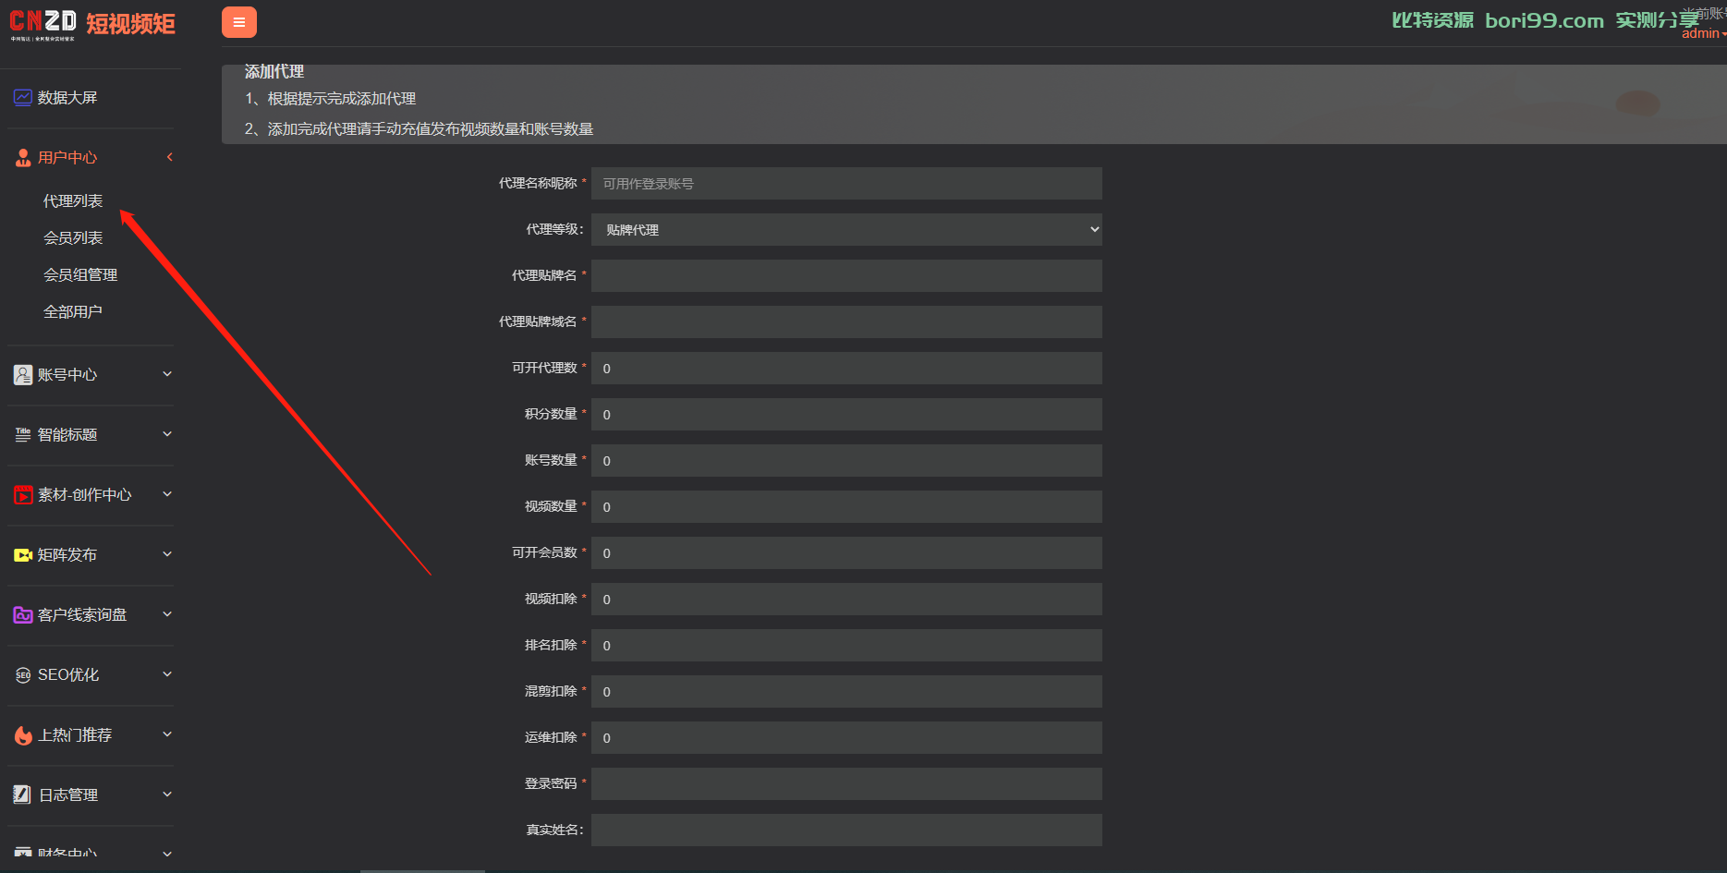Open 全部用户 in the sidebar
Viewport: 1727px width, 873px height.
point(73,312)
